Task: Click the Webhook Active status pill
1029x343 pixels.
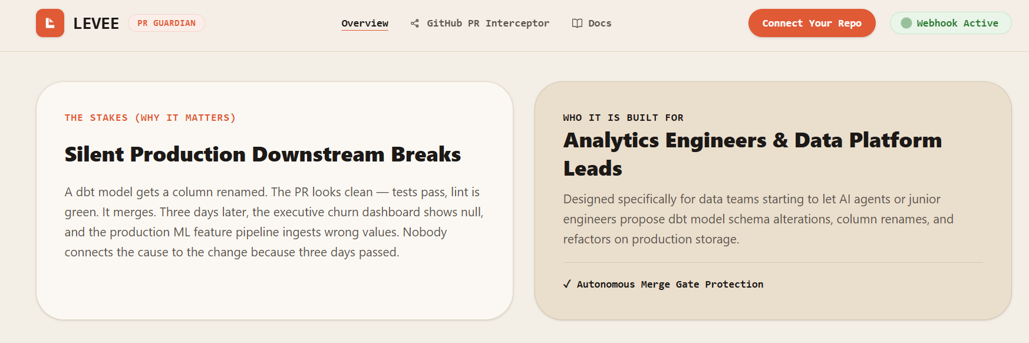Action: [951, 23]
